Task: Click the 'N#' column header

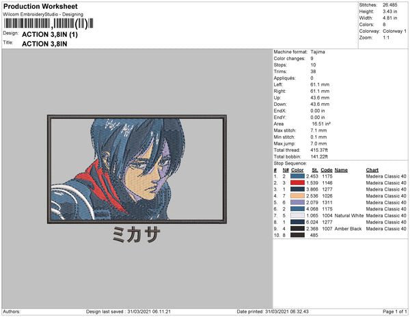Action: pos(286,170)
